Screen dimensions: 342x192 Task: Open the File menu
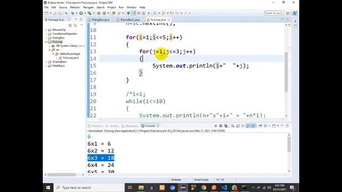[x=46, y=7]
